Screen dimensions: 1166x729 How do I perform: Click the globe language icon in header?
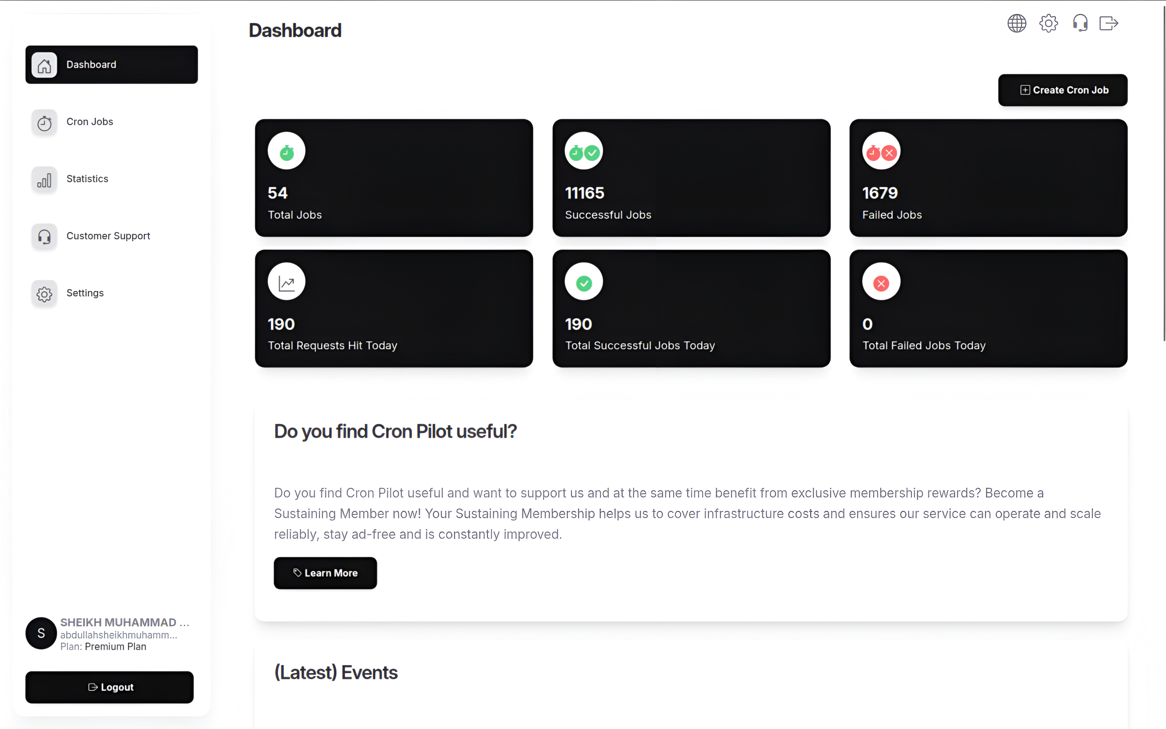[1017, 23]
